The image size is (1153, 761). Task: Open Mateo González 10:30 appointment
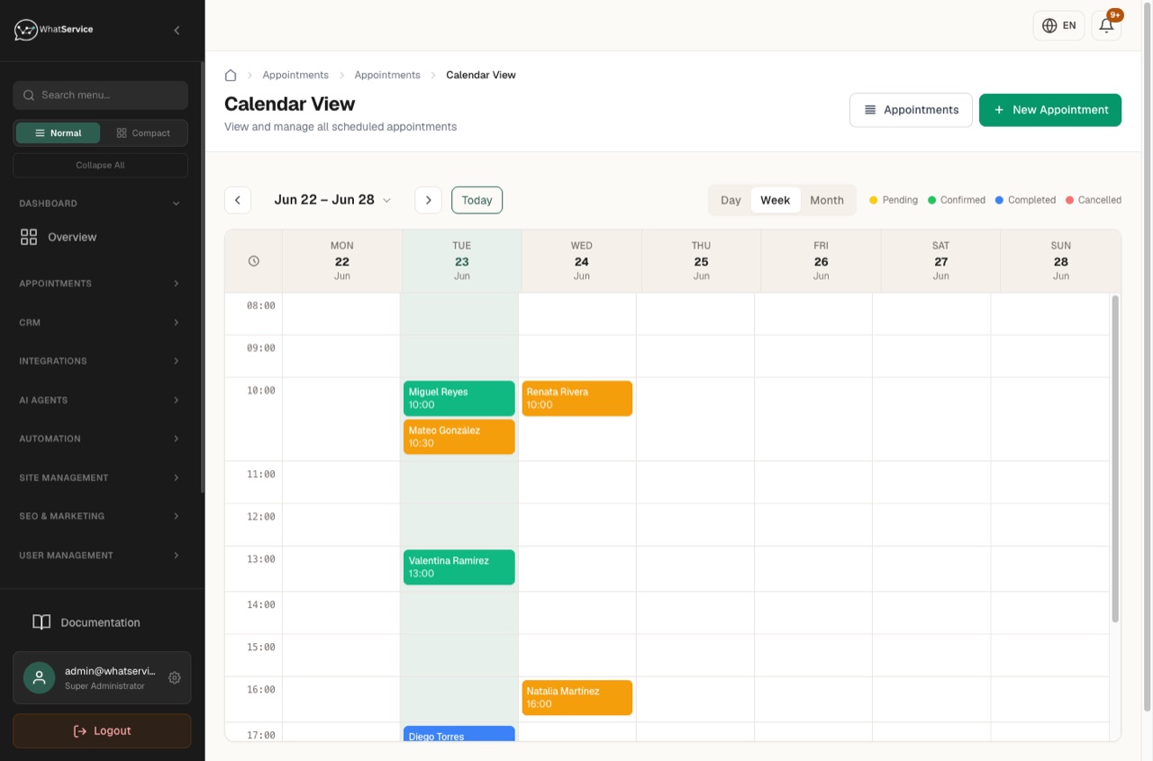click(x=459, y=437)
